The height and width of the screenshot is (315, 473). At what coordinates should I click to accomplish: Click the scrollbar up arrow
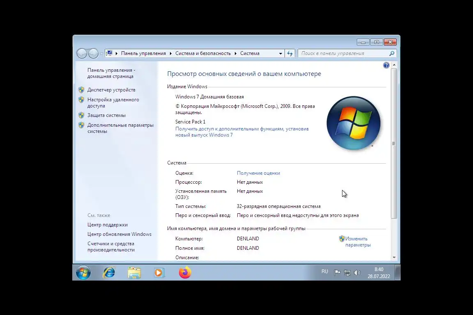394,65
